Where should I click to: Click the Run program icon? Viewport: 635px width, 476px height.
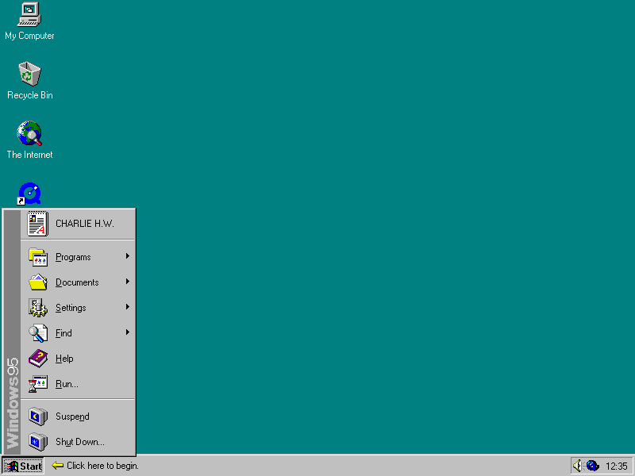click(38, 384)
